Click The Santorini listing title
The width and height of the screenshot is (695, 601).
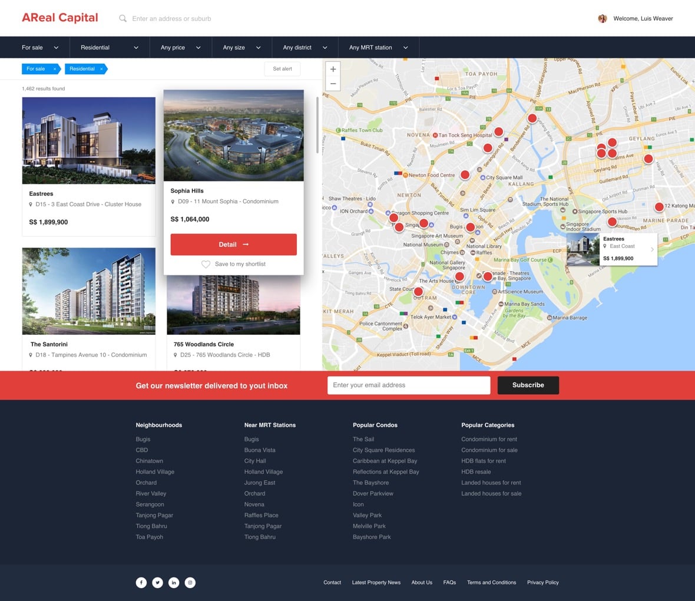pyautogui.click(x=49, y=344)
